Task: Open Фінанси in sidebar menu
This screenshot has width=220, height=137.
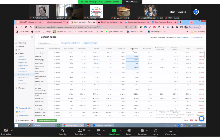Action: point(21,46)
